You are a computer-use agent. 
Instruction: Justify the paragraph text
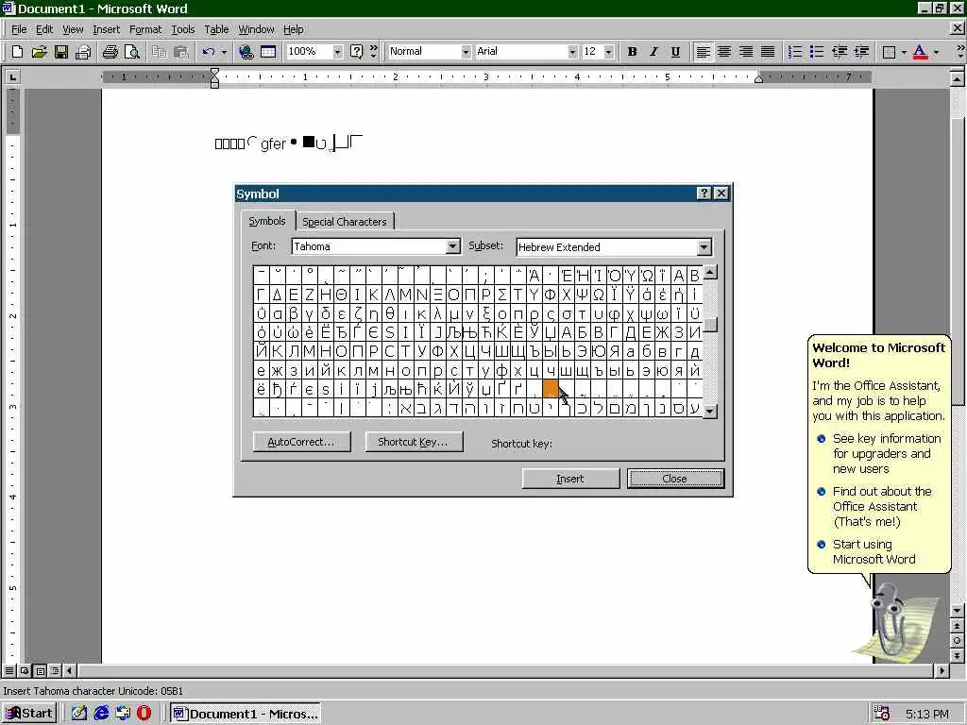point(768,52)
